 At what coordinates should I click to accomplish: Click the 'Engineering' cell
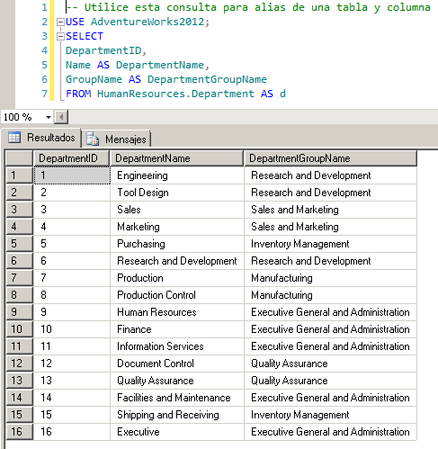[177, 175]
